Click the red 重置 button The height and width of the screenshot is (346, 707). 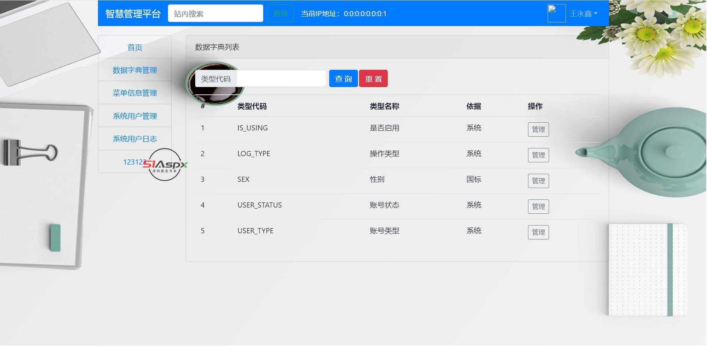373,79
